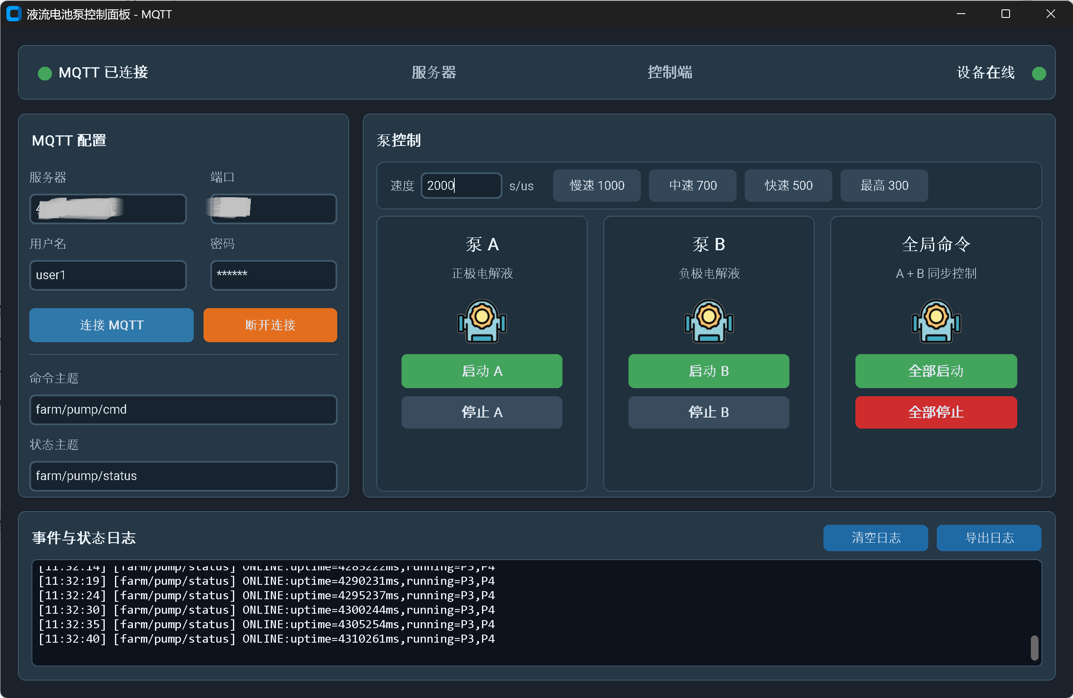1073x698 pixels.
Task: Pick the 快速 500 speed preset
Action: tap(788, 185)
